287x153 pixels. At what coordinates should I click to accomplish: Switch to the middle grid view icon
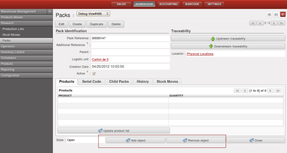pos(276,14)
